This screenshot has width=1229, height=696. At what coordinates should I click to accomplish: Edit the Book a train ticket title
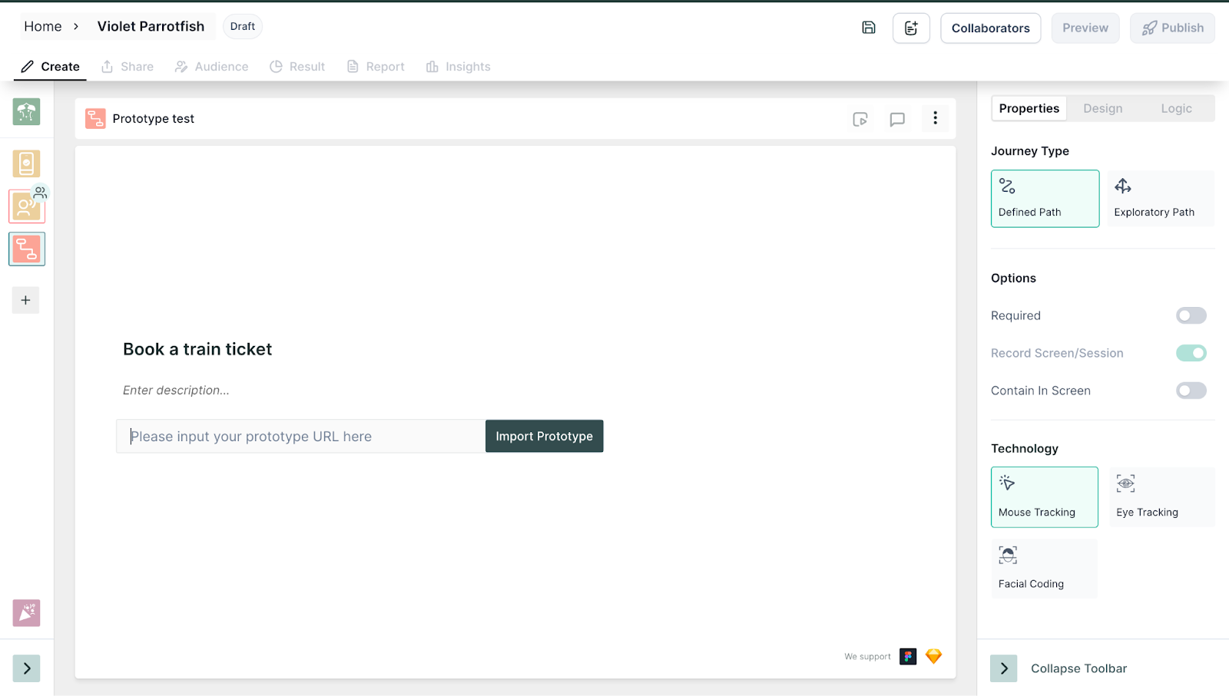point(197,349)
